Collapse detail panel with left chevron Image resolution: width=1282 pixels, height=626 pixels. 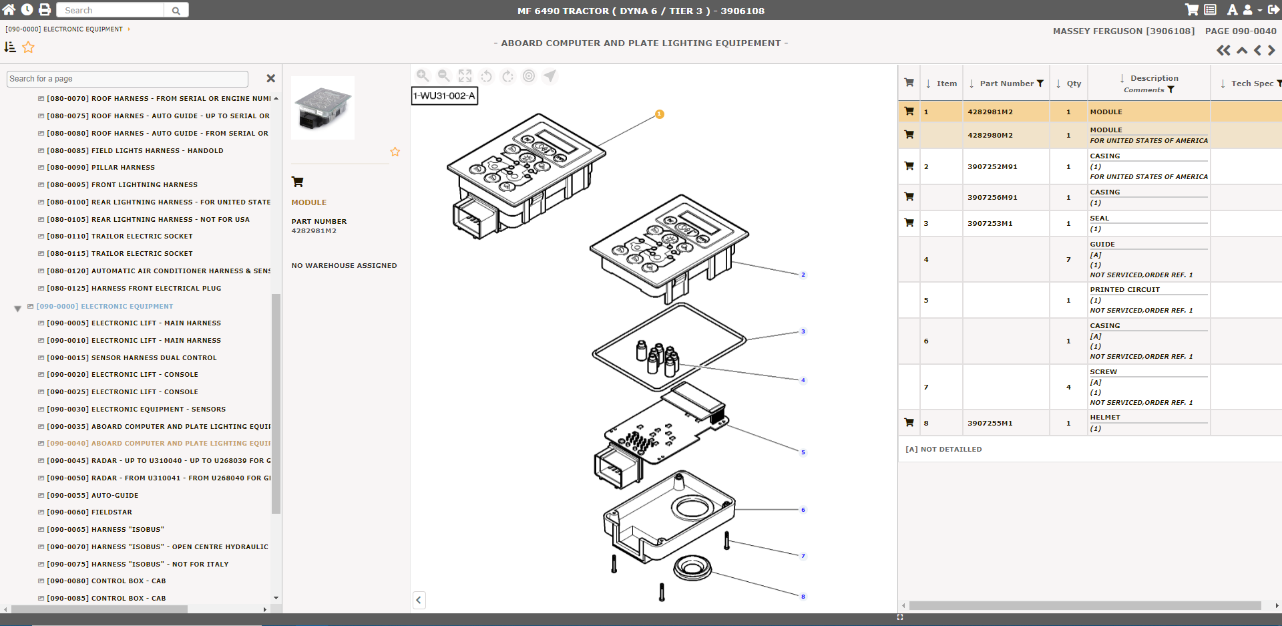coord(419,600)
